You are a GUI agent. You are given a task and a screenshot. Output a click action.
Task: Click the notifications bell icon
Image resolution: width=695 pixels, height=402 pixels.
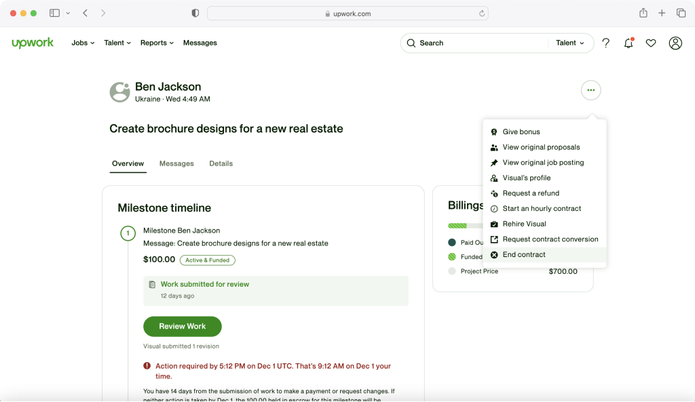pyautogui.click(x=628, y=43)
